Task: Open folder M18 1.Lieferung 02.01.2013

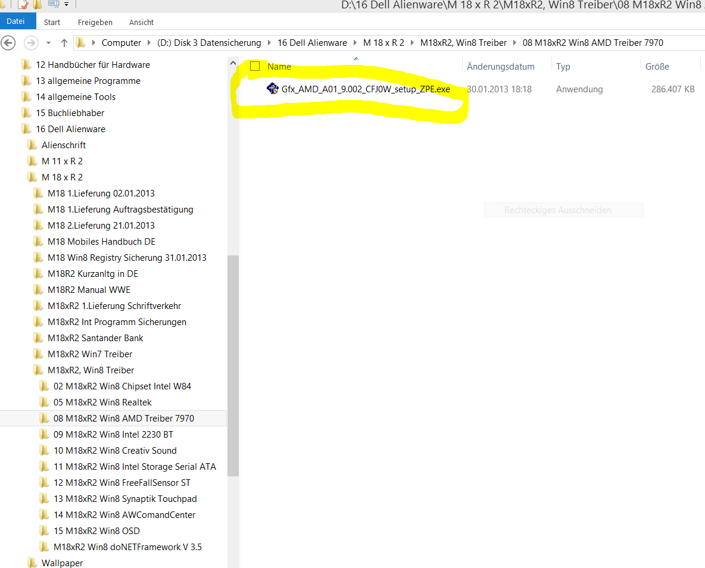Action: [101, 194]
